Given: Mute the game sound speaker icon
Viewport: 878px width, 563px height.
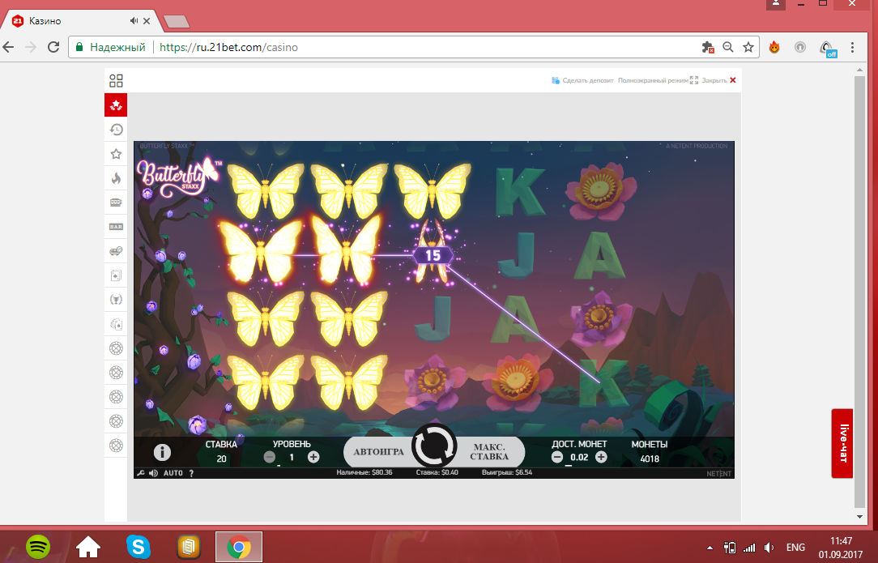Looking at the screenshot, I should (153, 473).
